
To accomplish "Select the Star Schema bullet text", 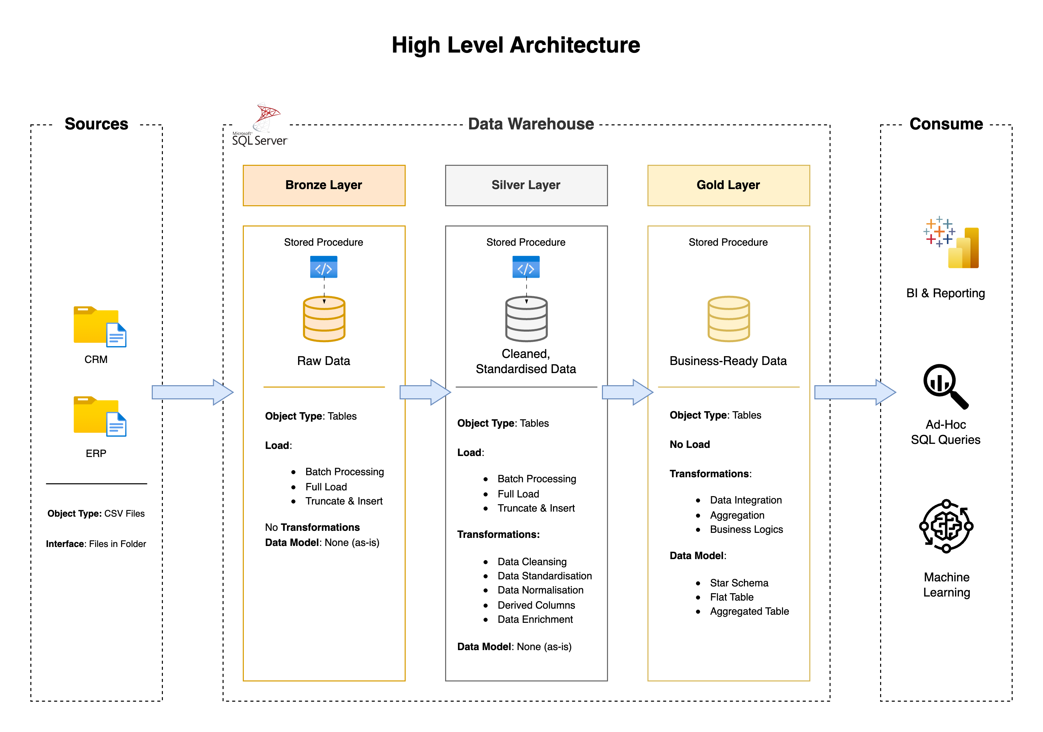I will point(738,583).
